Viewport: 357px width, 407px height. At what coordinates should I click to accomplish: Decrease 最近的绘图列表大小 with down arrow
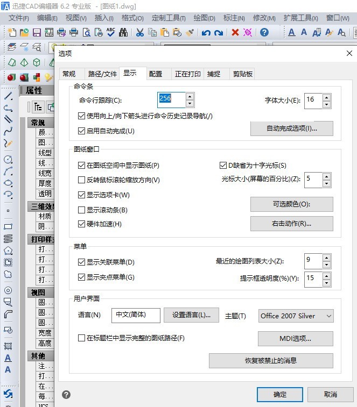[327, 265]
